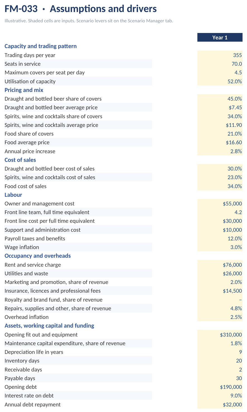Select the Food average price $16.60 cell

pos(220,142)
